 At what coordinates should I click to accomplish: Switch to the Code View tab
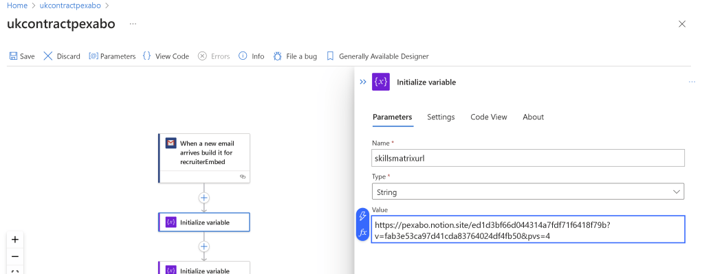[488, 117]
